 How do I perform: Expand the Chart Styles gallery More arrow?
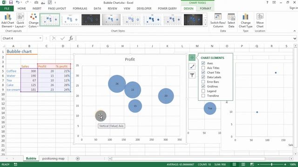click(x=205, y=25)
